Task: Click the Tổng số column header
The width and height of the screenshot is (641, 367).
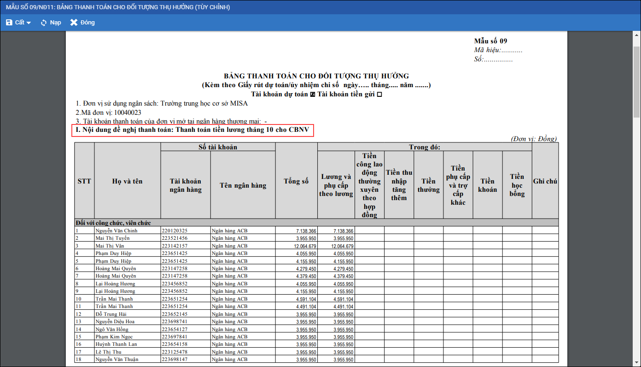Action: click(296, 181)
